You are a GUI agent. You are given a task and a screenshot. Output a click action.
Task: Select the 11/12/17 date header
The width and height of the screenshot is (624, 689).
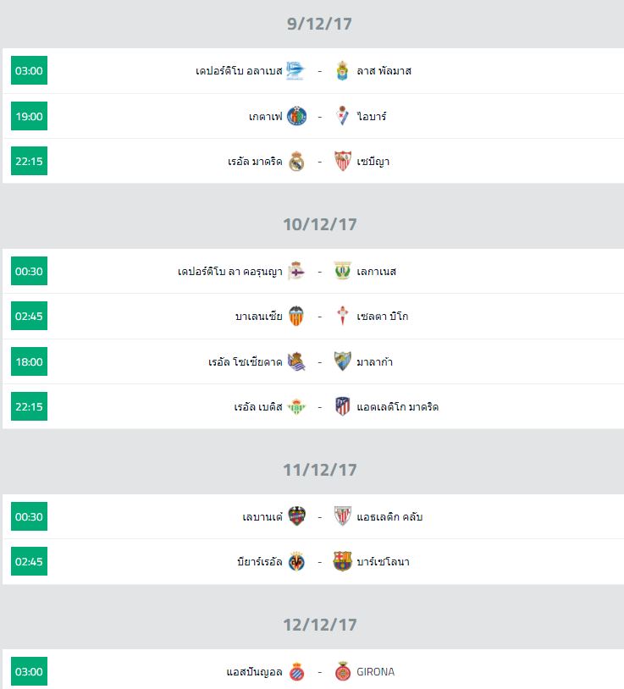pos(319,470)
